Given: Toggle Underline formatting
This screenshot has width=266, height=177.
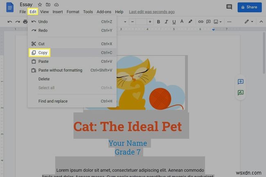Looking at the screenshot, I should pyautogui.click(x=174, y=22).
